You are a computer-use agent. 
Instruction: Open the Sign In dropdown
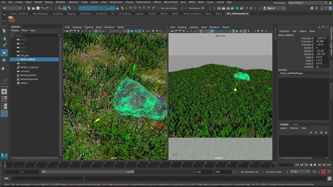[274, 8]
